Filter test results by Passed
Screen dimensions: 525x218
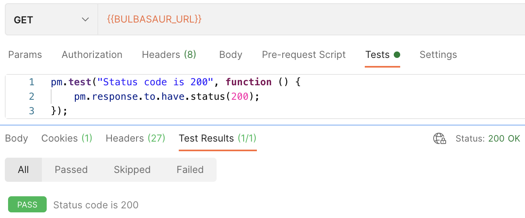click(71, 170)
